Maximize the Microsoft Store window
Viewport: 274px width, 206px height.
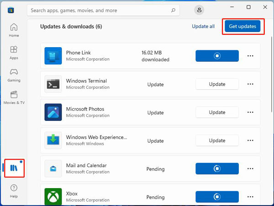point(248,7)
